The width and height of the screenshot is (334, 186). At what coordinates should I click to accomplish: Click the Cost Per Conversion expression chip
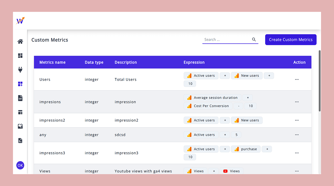tap(208, 106)
